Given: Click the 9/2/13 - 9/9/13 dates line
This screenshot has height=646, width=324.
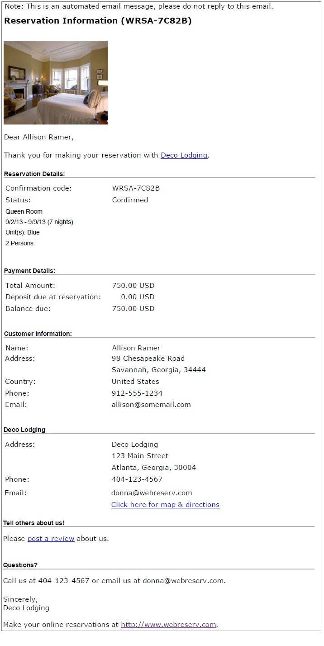Looking at the screenshot, I should [39, 222].
